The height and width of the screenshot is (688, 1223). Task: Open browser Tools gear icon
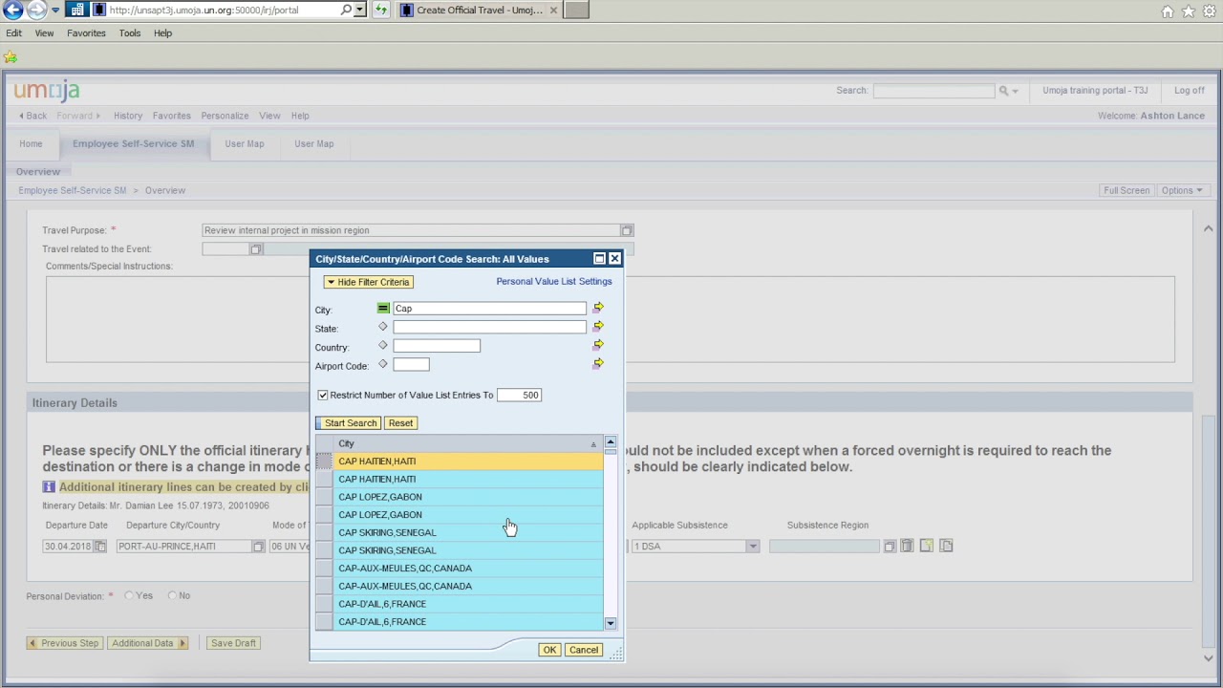pyautogui.click(x=1210, y=11)
